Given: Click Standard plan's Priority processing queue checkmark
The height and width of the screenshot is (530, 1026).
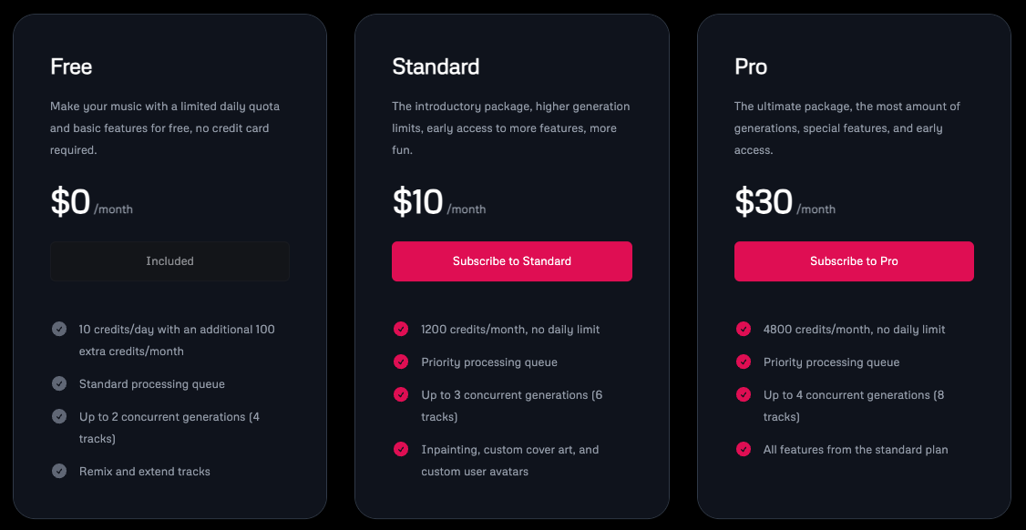Looking at the screenshot, I should pyautogui.click(x=401, y=362).
